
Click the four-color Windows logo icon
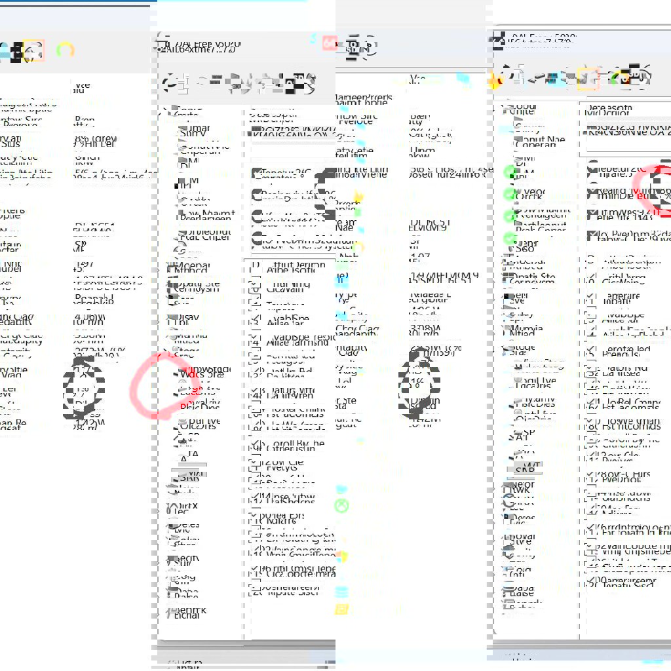click(x=340, y=557)
